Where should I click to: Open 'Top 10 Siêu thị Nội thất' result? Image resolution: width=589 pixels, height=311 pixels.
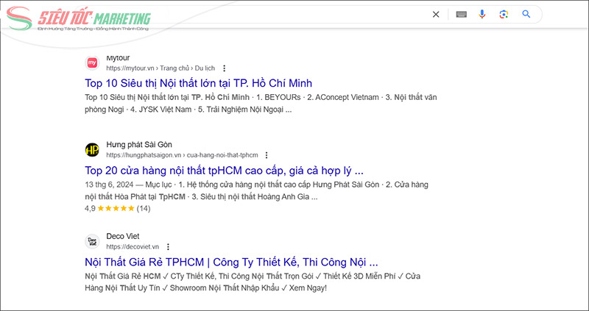point(198,83)
